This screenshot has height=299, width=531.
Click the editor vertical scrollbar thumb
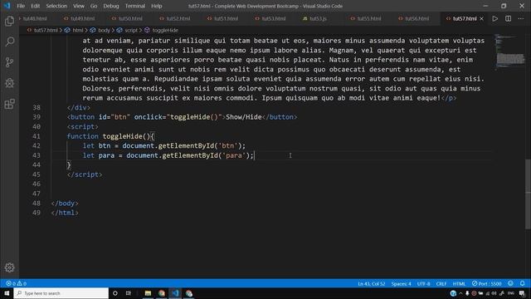click(528, 194)
